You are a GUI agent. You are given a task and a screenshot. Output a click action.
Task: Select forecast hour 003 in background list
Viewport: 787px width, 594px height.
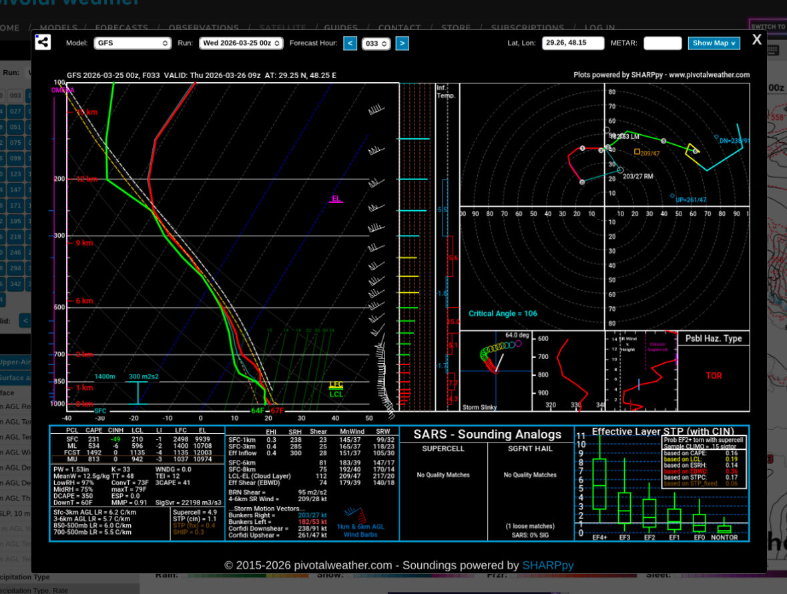[x=15, y=95]
